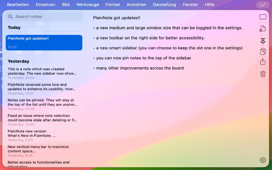
Task: Open note 'PlainNote received some love and updates'
Action: pyautogui.click(x=44, y=89)
